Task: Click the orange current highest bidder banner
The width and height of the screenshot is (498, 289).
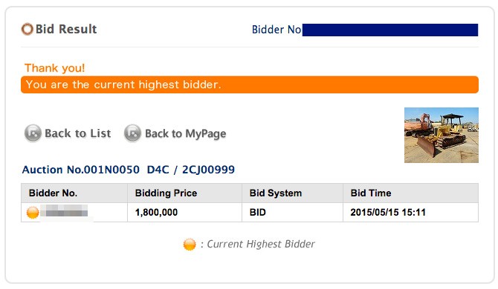Action: click(x=250, y=84)
